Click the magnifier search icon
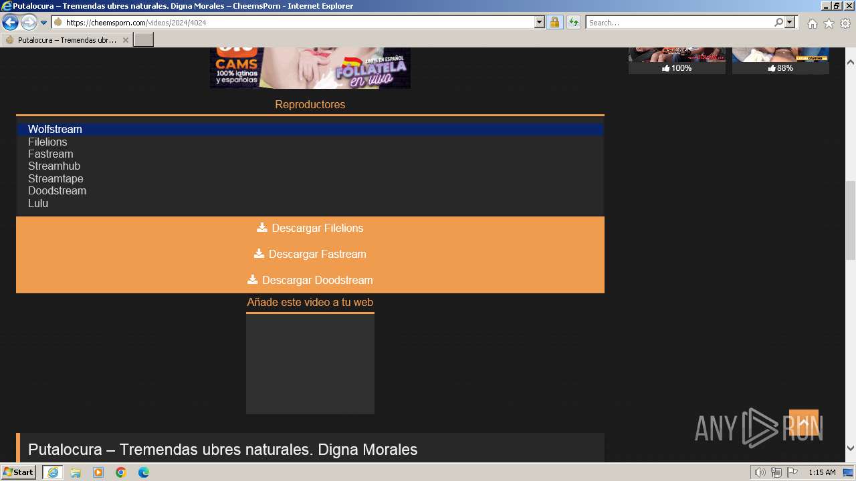 click(778, 22)
